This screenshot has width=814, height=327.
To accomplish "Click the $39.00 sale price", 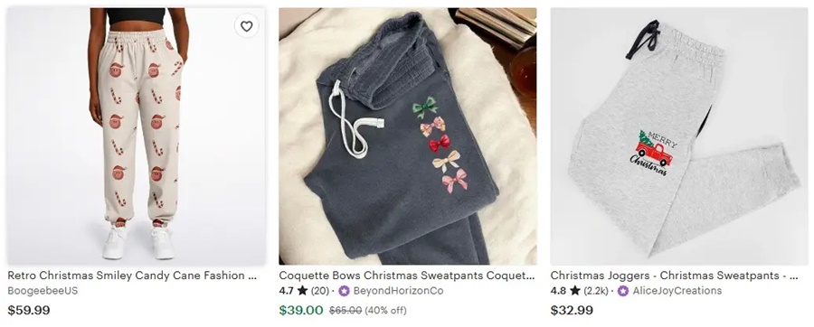I will tap(301, 311).
